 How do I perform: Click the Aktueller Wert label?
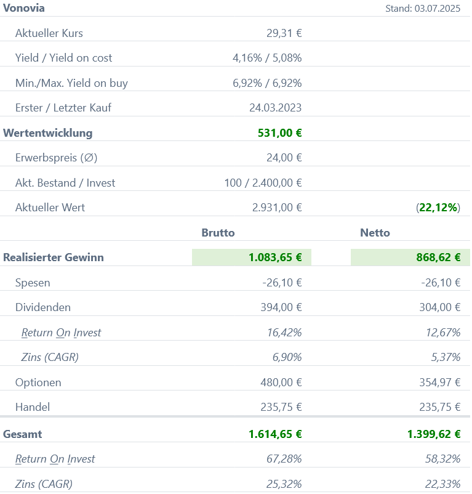coord(50,208)
